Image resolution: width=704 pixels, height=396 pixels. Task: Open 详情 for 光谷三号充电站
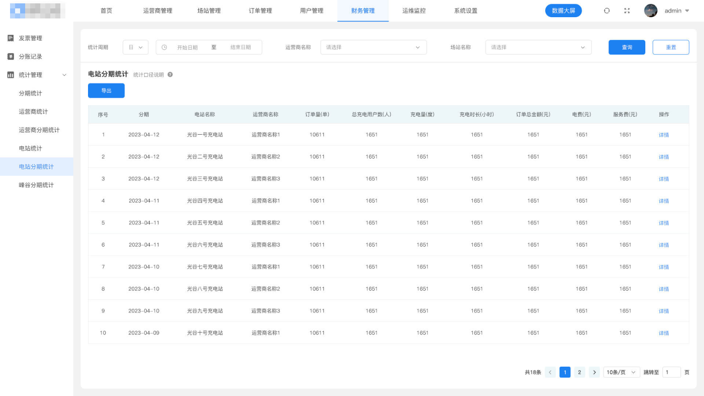click(x=664, y=179)
